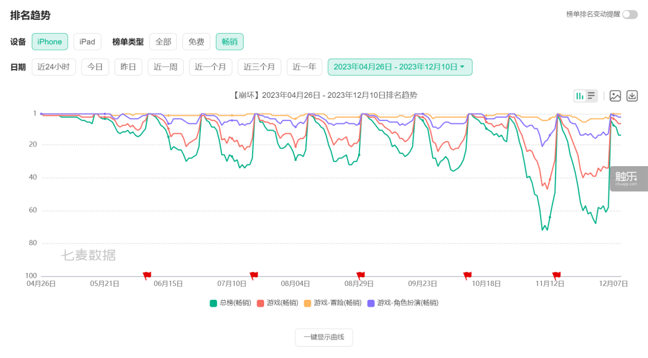Switch to list view icon
The width and height of the screenshot is (648, 358).
click(x=592, y=96)
